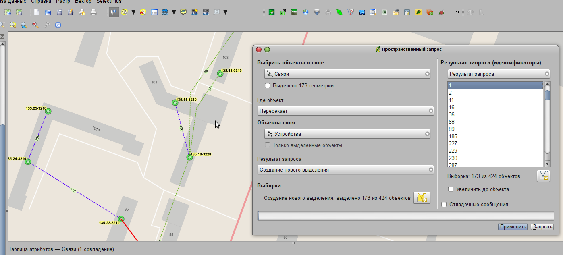Click the Measure tool ruler icon
This screenshot has width=563, height=255.
tap(165, 12)
